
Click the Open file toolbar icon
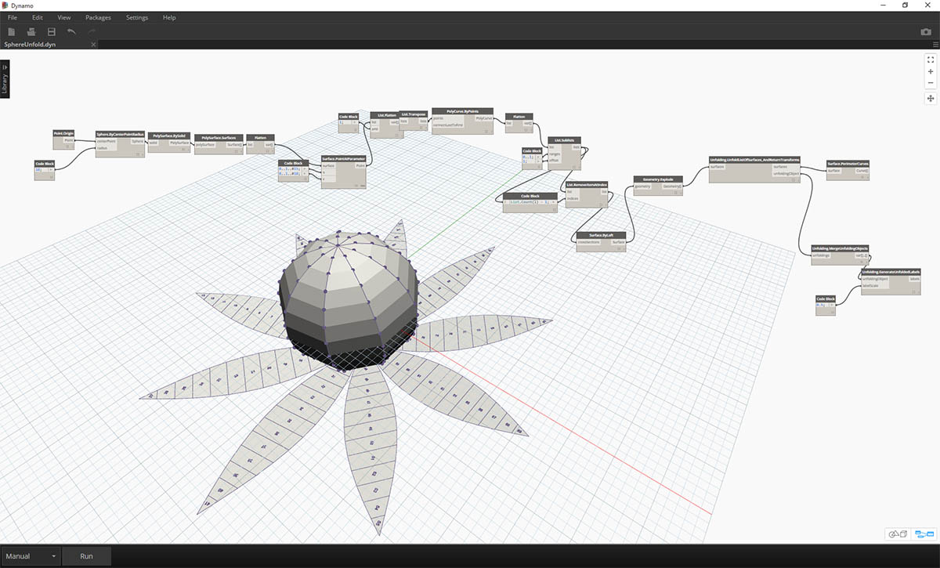point(31,31)
